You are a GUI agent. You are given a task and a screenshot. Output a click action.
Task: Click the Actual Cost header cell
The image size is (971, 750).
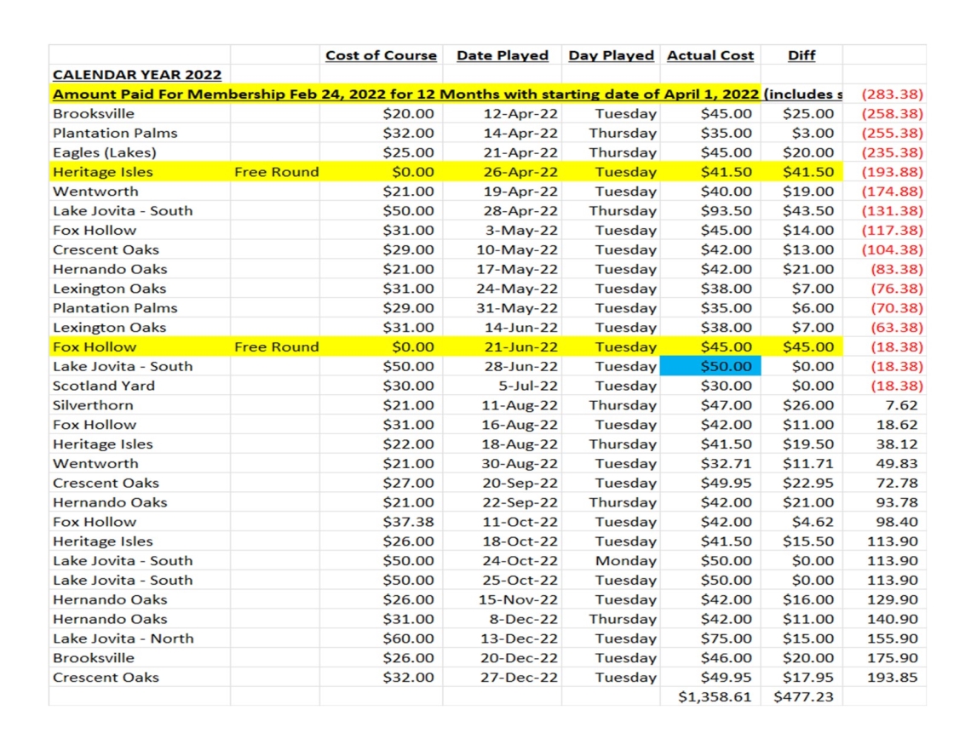[x=710, y=55]
